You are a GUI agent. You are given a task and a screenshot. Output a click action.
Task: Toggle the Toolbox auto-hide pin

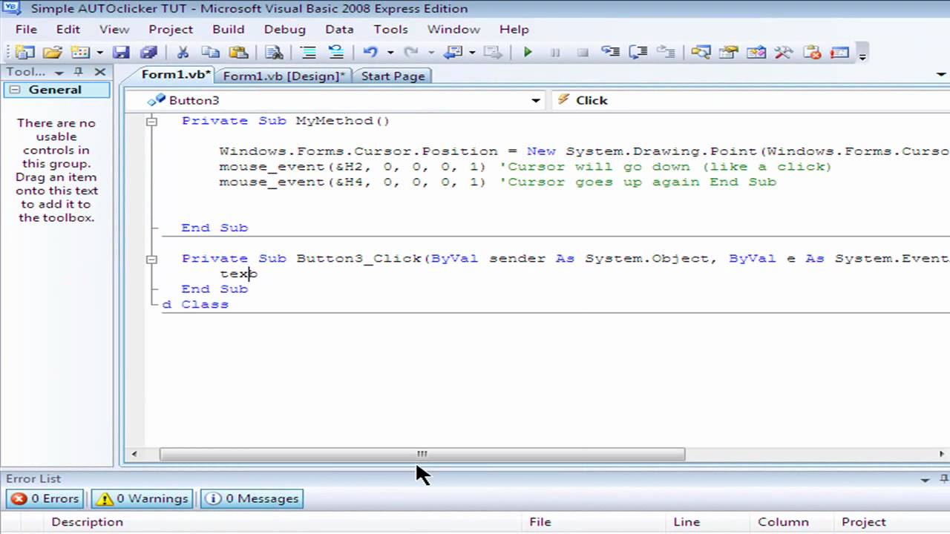(79, 72)
